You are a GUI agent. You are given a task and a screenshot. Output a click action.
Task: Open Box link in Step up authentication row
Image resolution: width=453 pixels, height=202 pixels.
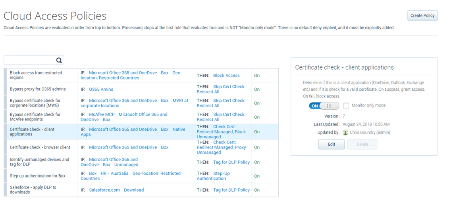[x=93, y=173]
